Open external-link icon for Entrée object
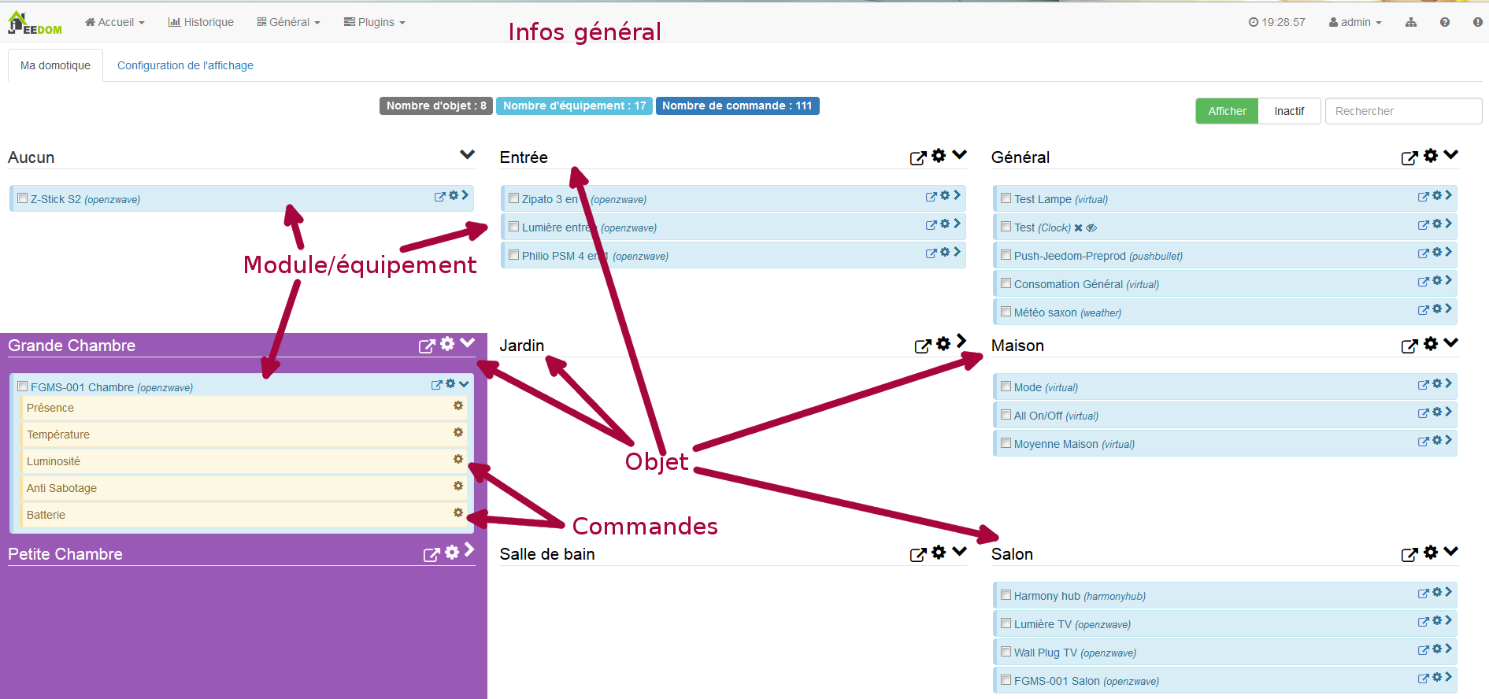This screenshot has width=1489, height=699. coord(917,158)
